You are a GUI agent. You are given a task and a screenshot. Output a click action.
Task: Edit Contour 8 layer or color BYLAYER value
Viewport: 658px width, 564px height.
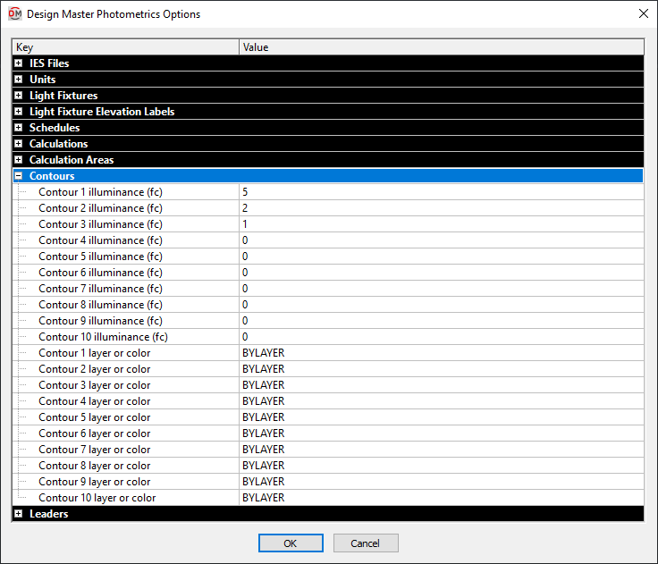pos(442,466)
